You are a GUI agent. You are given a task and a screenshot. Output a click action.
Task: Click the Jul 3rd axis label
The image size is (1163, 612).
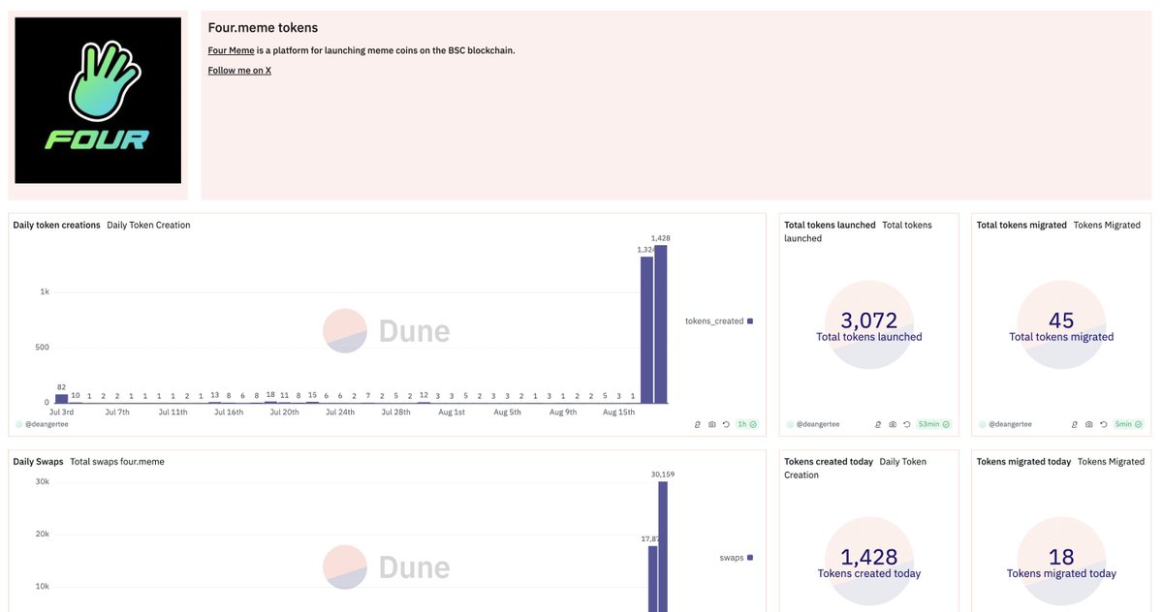[x=62, y=413]
